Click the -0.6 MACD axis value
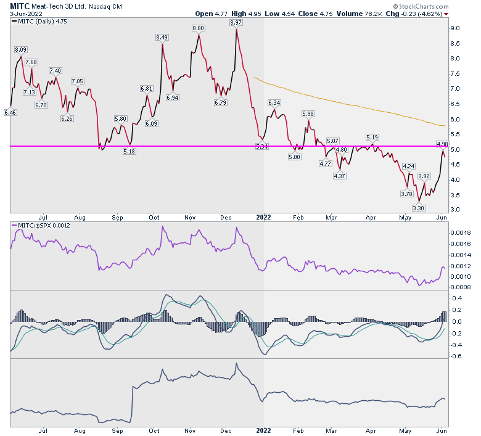Image resolution: width=481 pixels, height=436 pixels. point(456,356)
